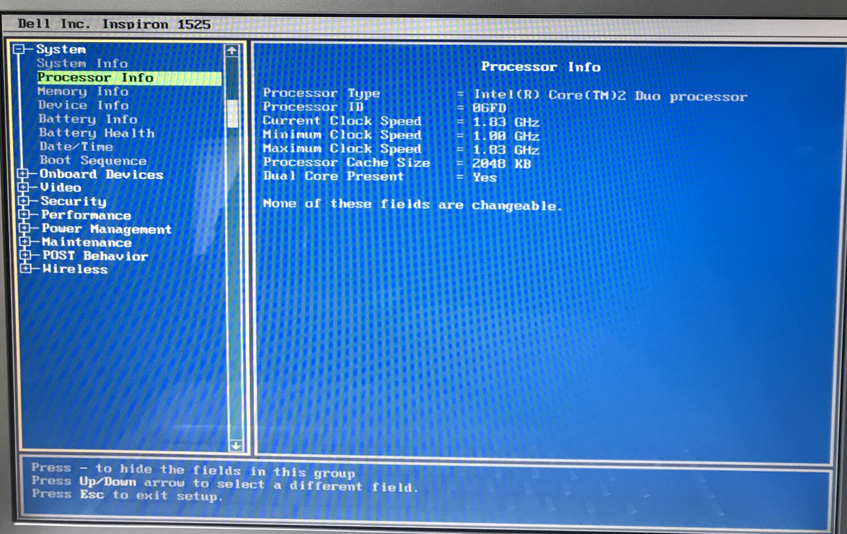Expand the Video group

tap(23, 187)
